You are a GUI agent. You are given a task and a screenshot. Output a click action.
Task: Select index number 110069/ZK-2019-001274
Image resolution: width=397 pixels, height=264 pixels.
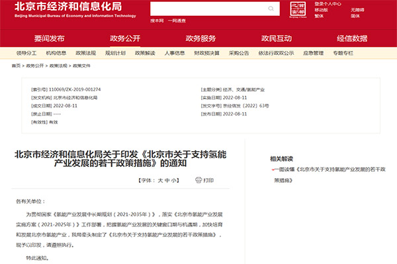(x=75, y=90)
